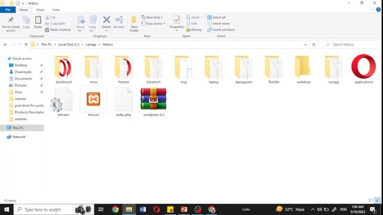Select Quick access in navigation pane
Image resolution: width=383 pixels, height=215 pixels.
point(22,59)
